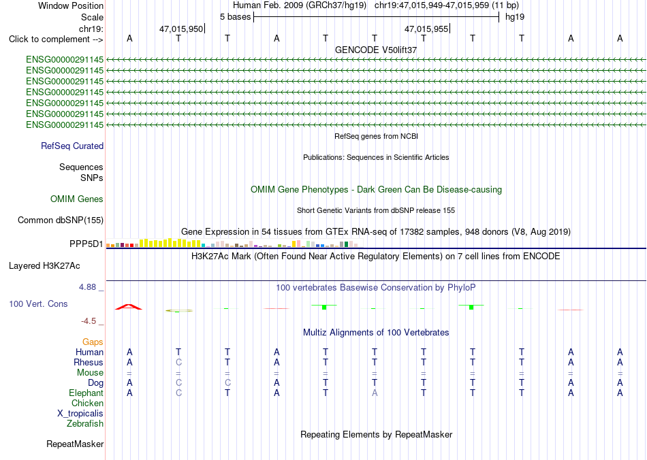Select the Rhesus alignment row label
The width and height of the screenshot is (647, 460).
[89, 362]
